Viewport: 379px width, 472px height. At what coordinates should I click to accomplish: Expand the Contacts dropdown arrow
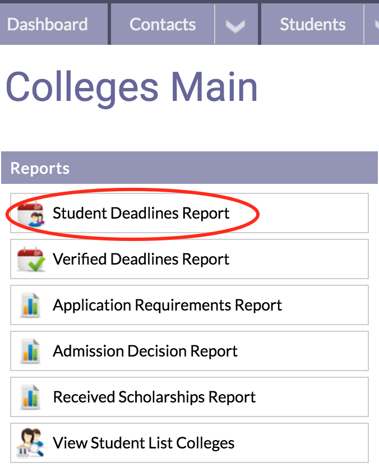pyautogui.click(x=235, y=25)
